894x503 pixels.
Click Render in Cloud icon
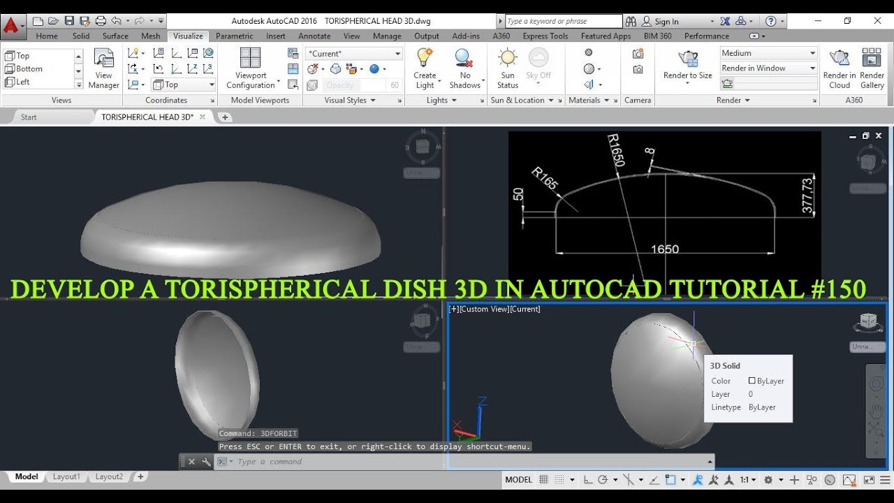(x=839, y=57)
